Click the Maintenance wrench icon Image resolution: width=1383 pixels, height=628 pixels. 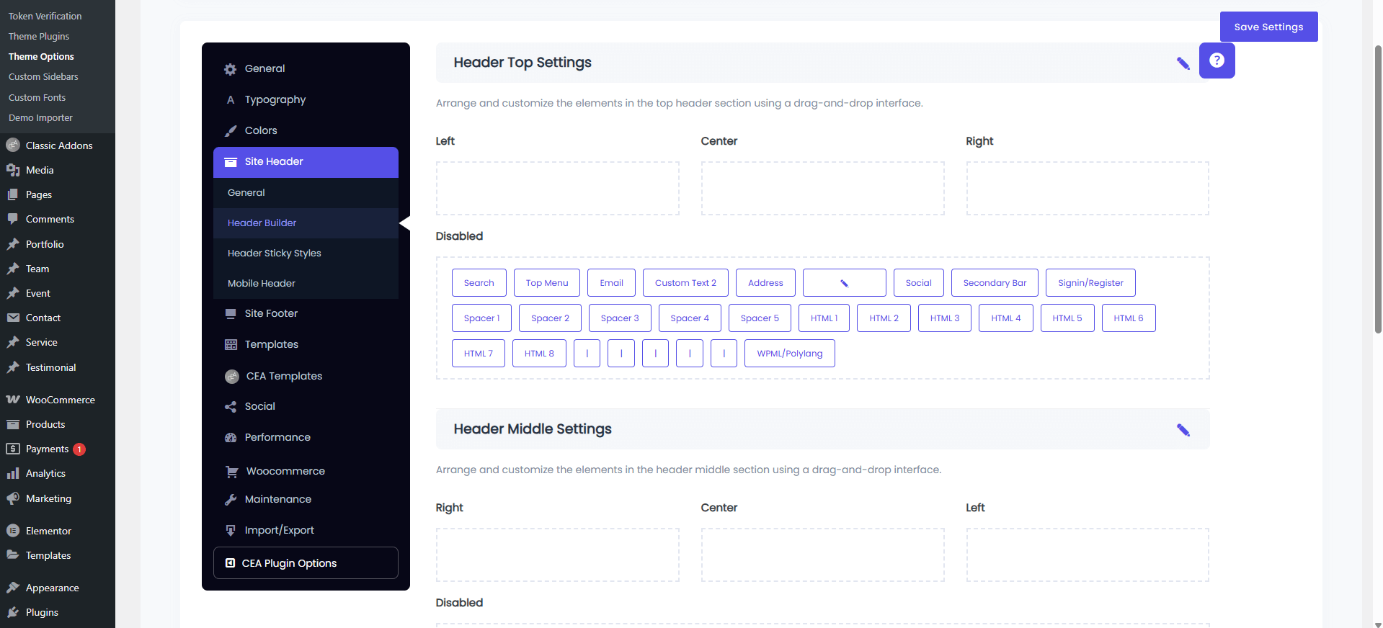point(231,500)
